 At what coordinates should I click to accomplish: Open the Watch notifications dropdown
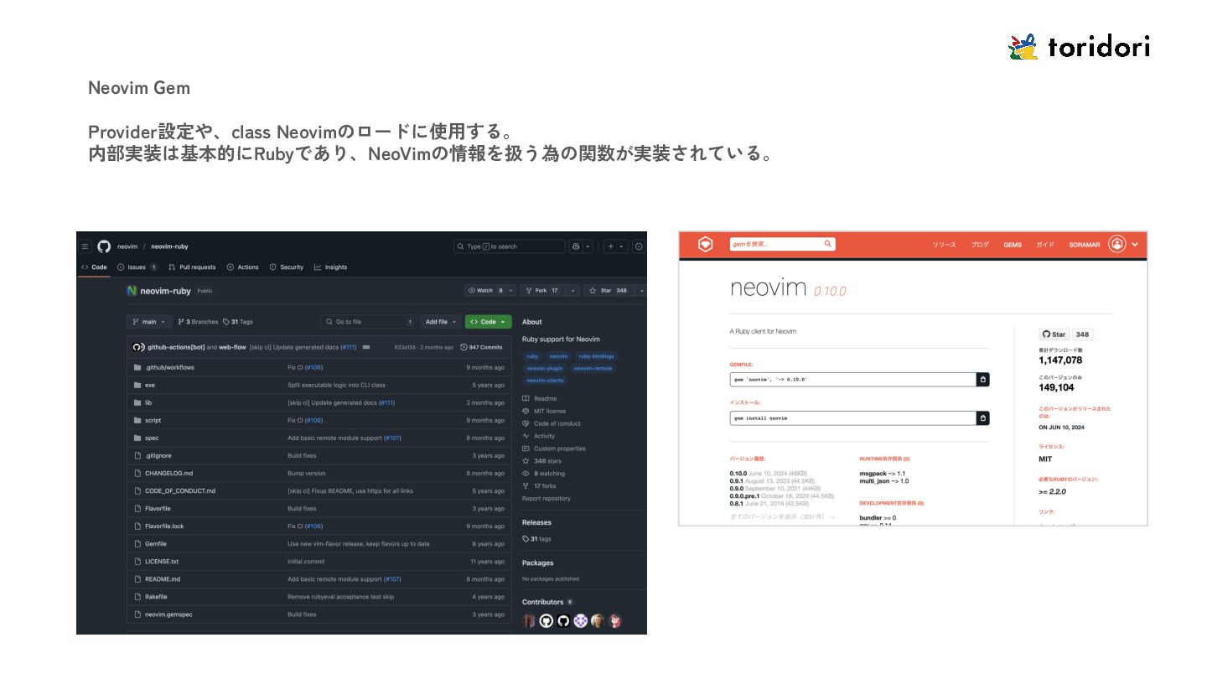[x=490, y=290]
